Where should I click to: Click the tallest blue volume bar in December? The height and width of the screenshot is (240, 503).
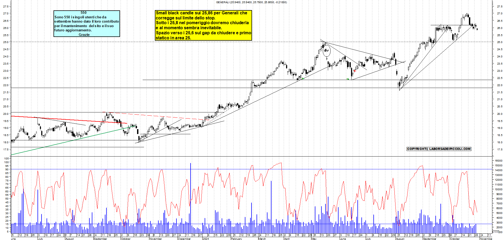(191, 198)
